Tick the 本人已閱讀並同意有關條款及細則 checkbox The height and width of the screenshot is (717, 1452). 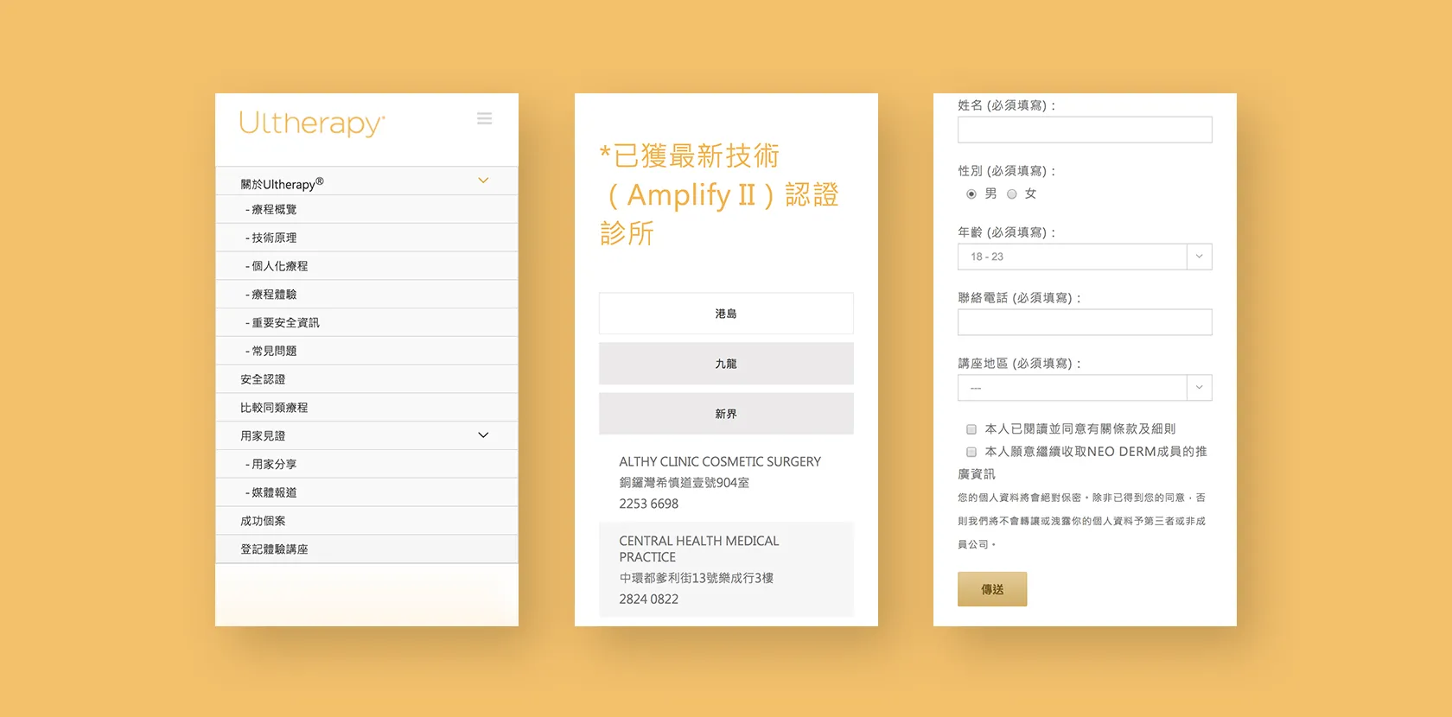(971, 429)
